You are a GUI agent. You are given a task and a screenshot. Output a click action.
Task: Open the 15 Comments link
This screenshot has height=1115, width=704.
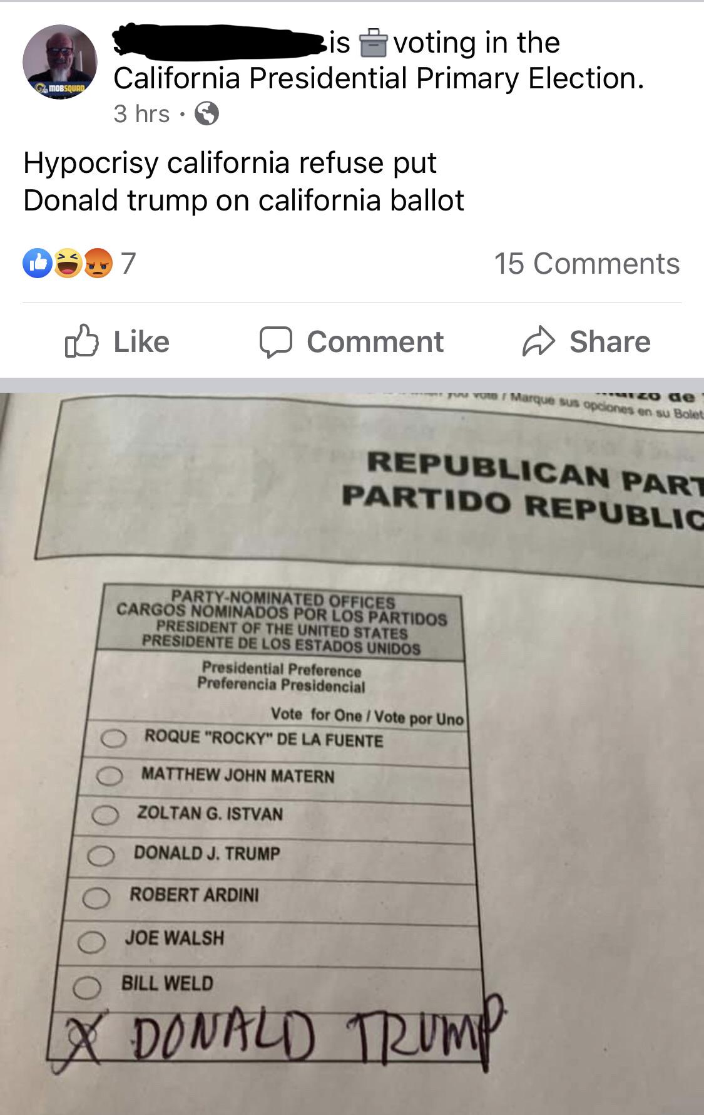point(586,264)
